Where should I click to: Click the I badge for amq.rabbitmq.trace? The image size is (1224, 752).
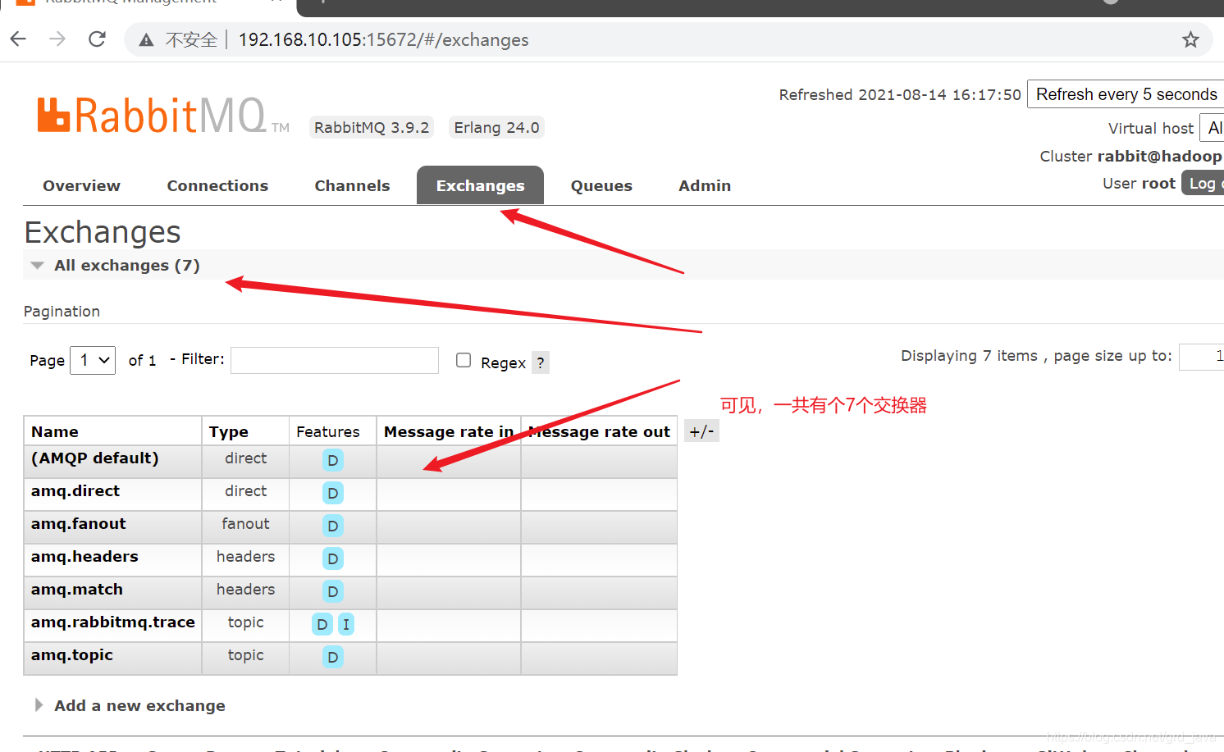(x=346, y=625)
